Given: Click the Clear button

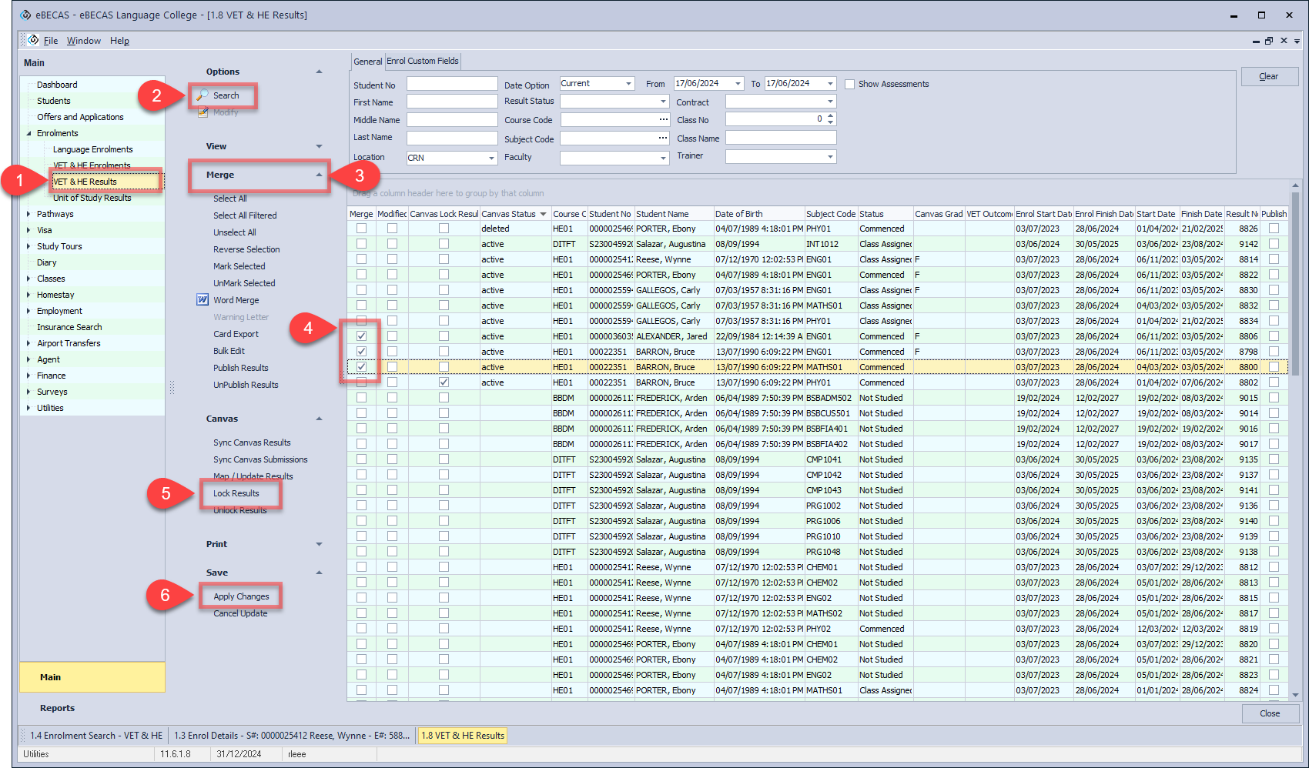Looking at the screenshot, I should 1269,76.
